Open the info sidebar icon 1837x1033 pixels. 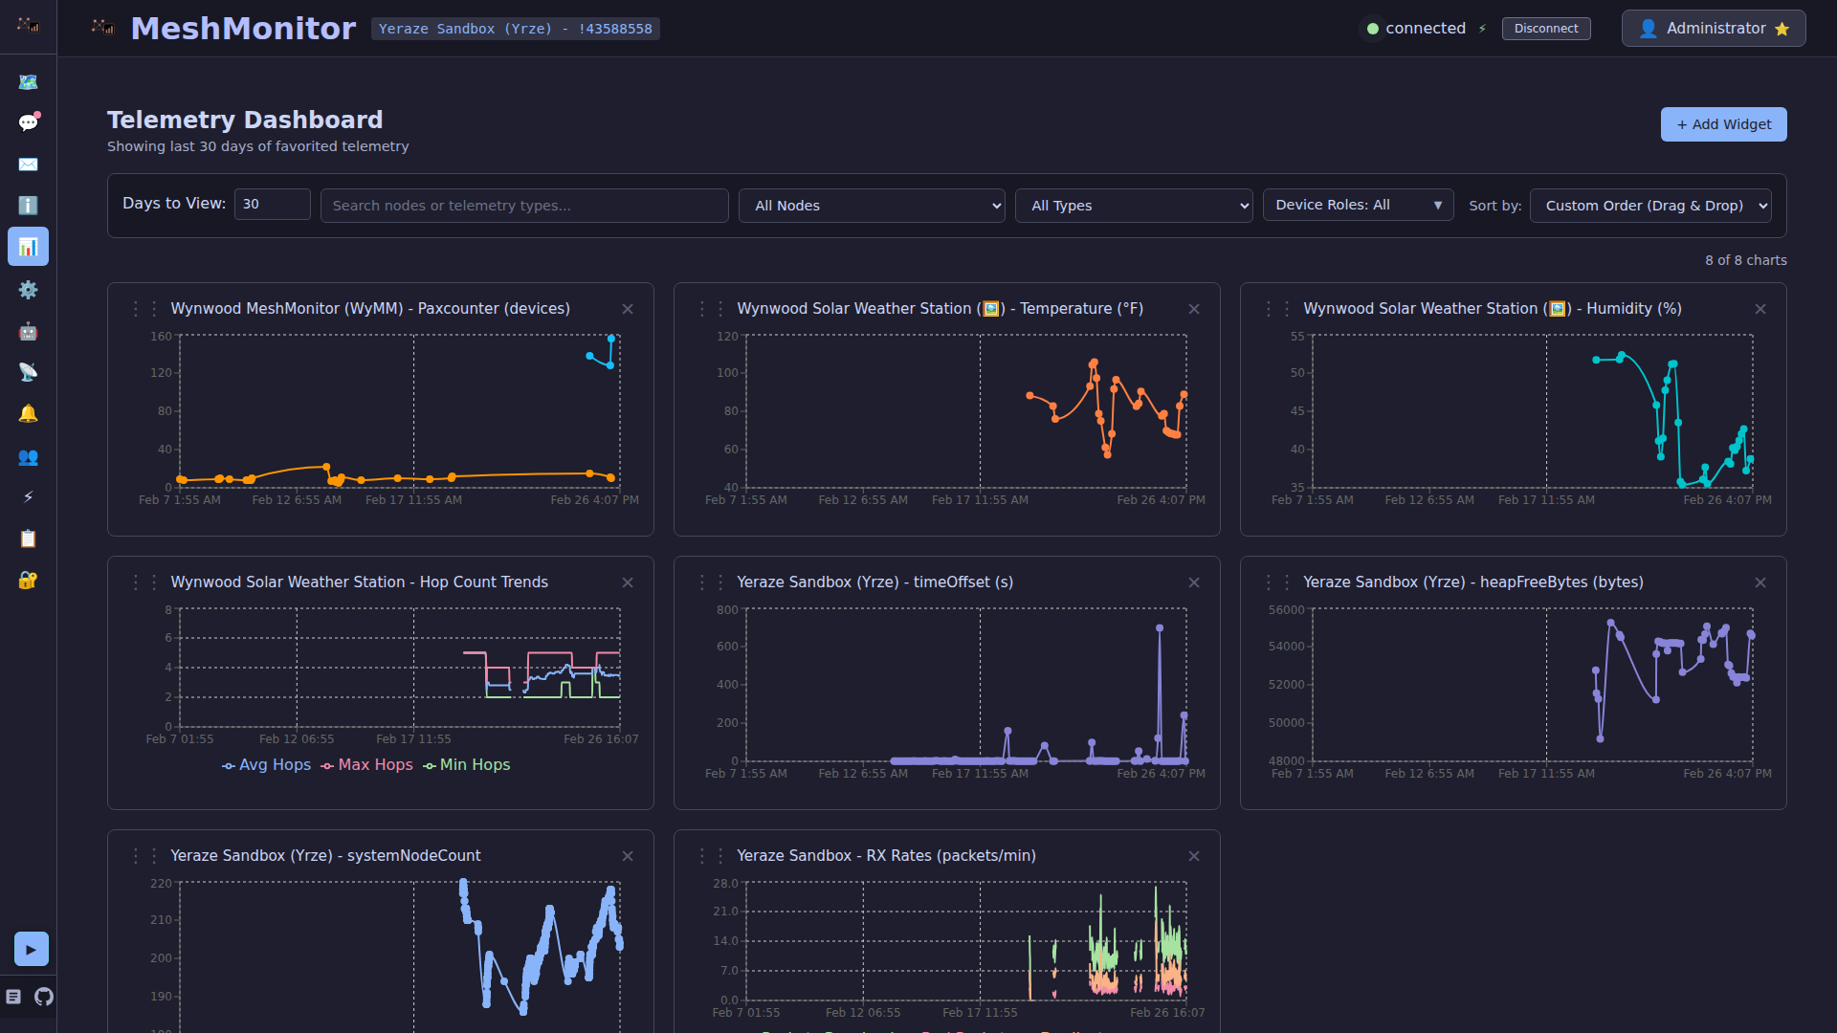click(x=28, y=206)
